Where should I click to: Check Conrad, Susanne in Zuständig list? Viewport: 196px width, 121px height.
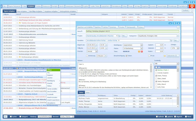point(156,73)
